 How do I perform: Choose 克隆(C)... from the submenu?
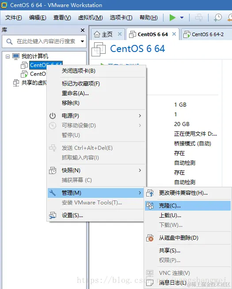tap(188, 206)
